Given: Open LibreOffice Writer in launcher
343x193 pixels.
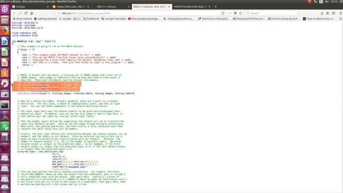Looking at the screenshot, I should tap(5, 41).
